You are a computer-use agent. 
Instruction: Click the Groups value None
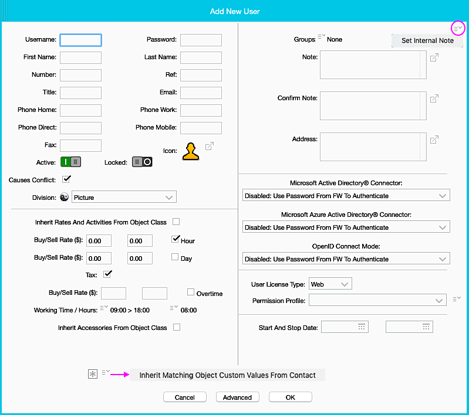[x=335, y=39]
